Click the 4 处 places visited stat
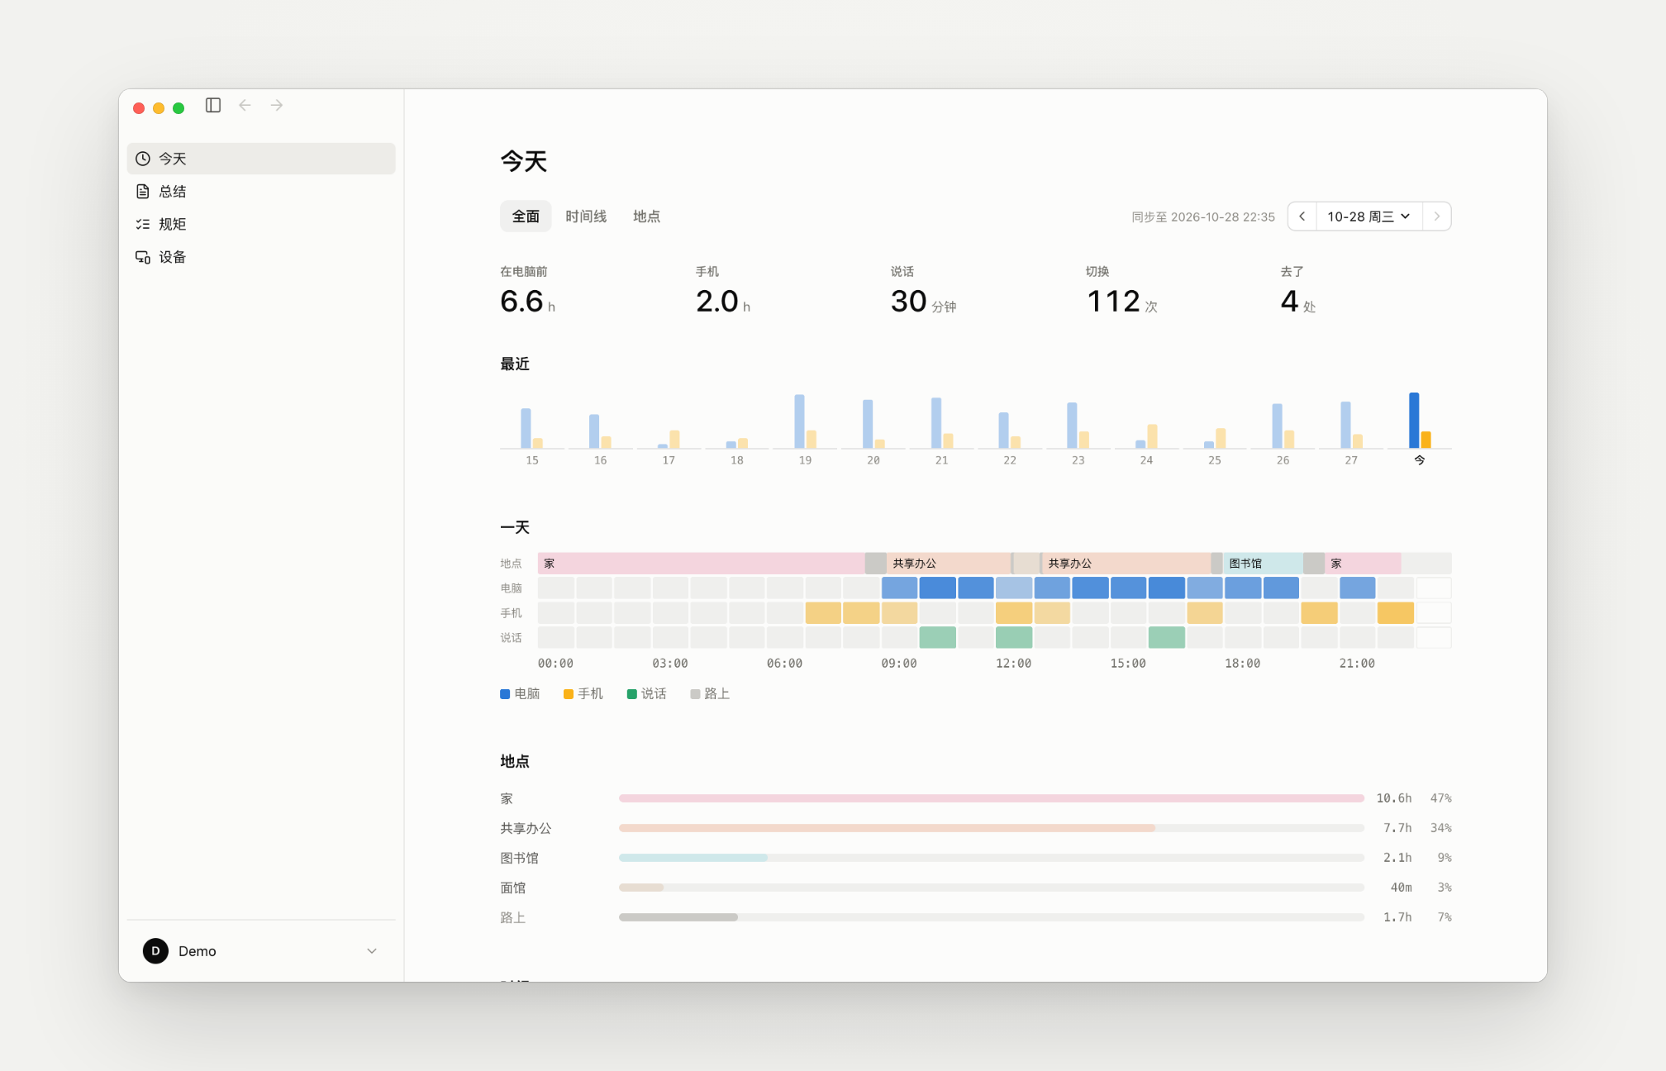This screenshot has width=1666, height=1071. pyautogui.click(x=1297, y=302)
